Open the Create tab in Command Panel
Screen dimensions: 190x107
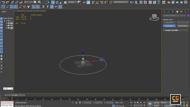[x=164, y=12]
